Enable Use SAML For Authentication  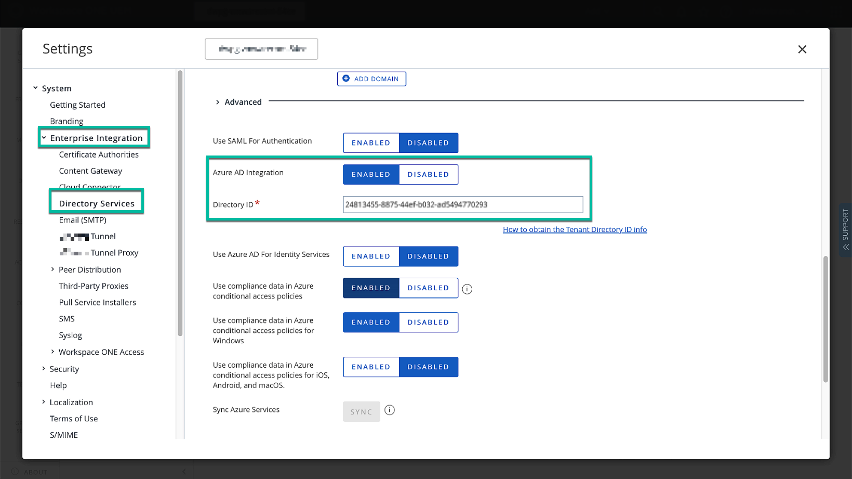point(371,143)
